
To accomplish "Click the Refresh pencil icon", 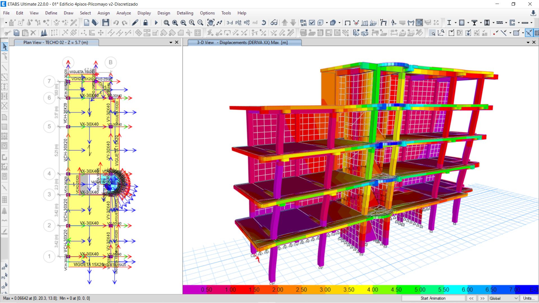I will pyautogui.click(x=135, y=23).
